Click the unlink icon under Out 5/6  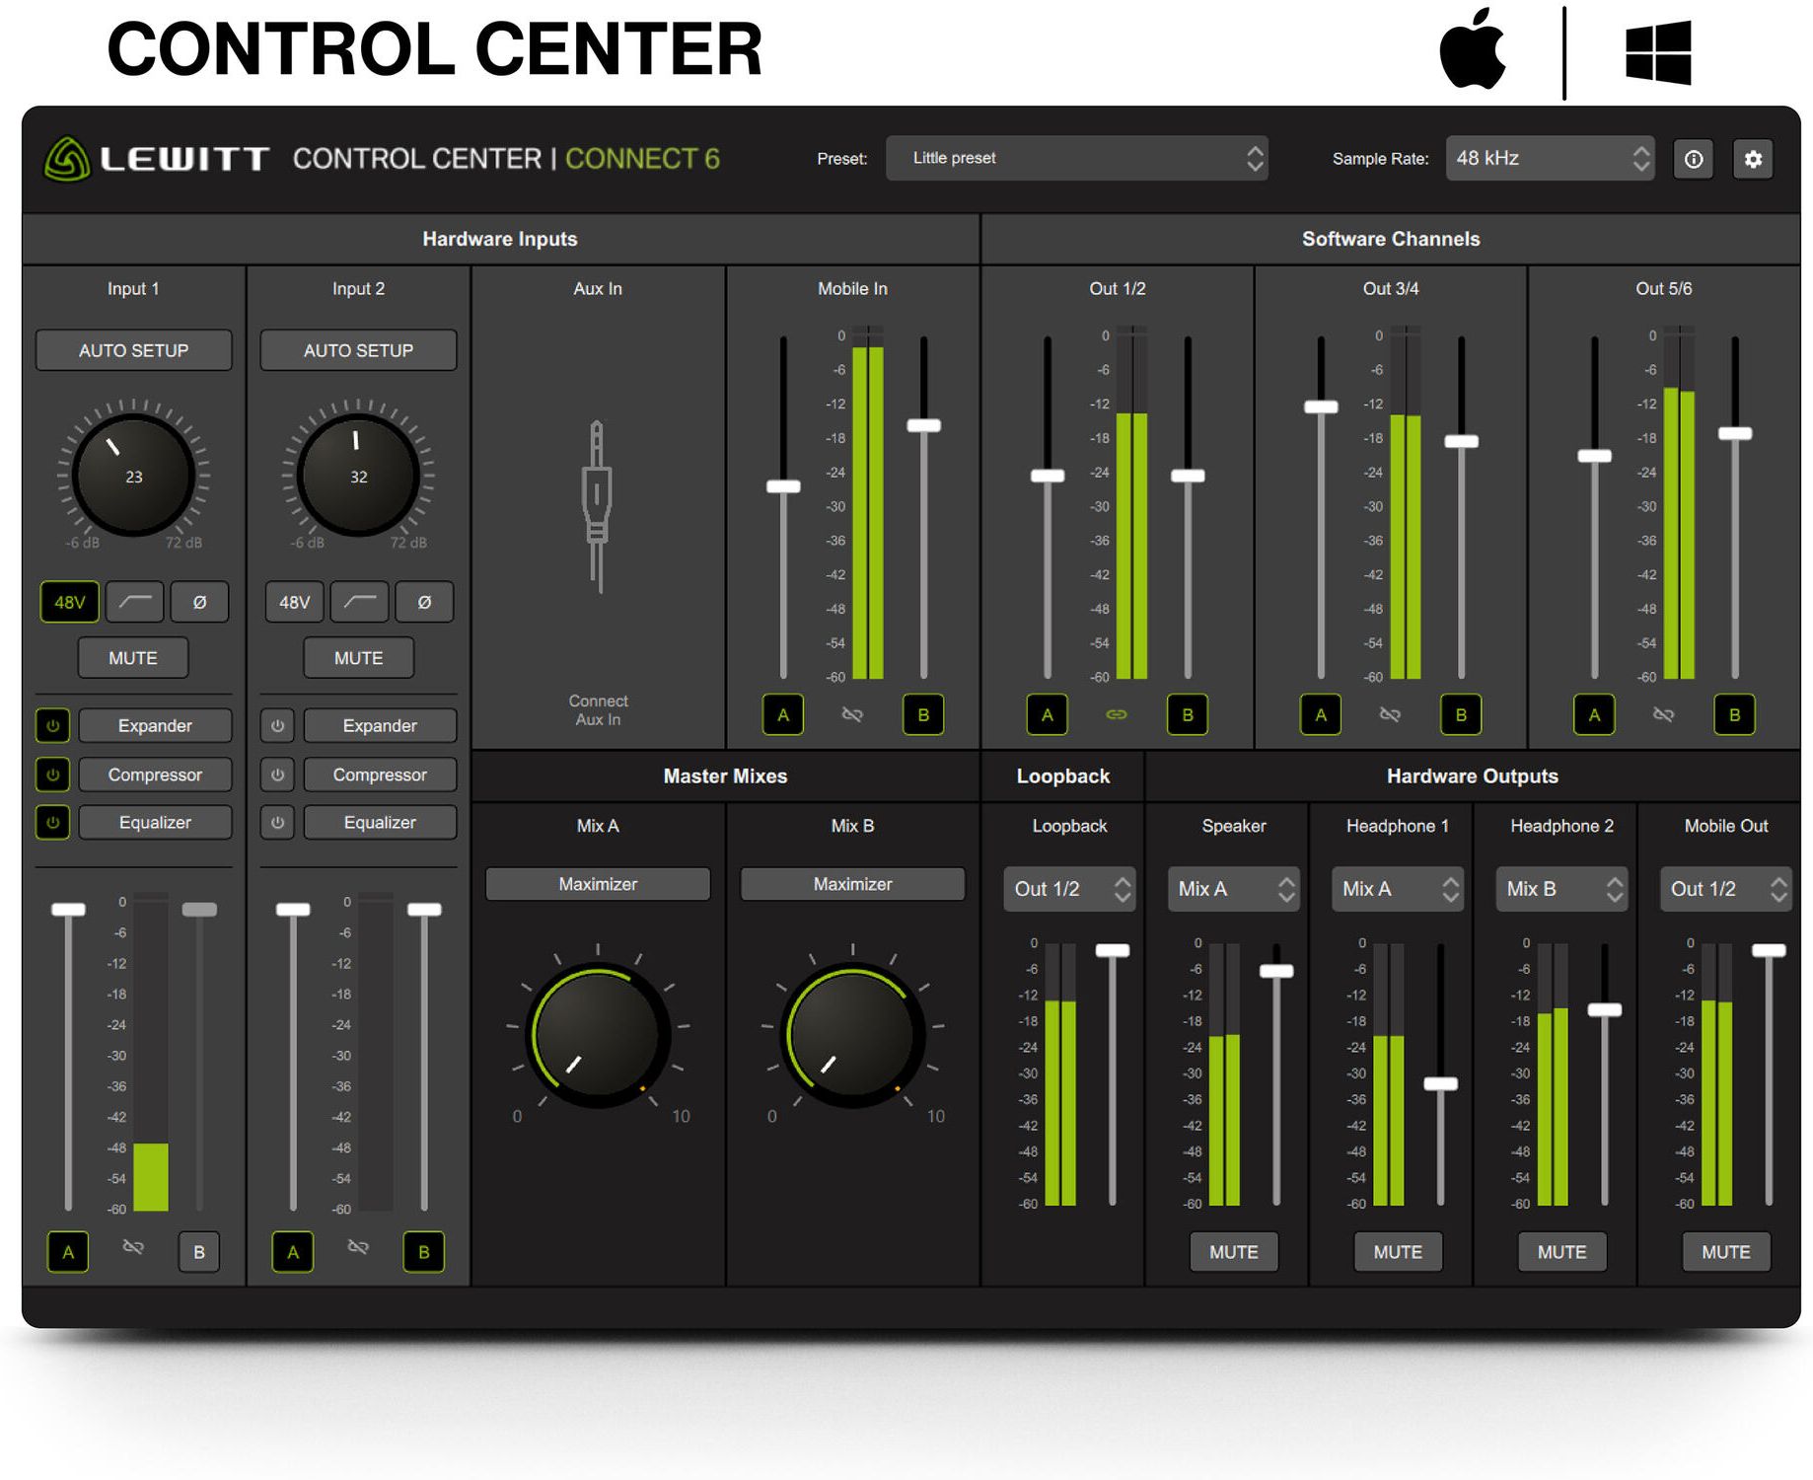tap(1663, 714)
